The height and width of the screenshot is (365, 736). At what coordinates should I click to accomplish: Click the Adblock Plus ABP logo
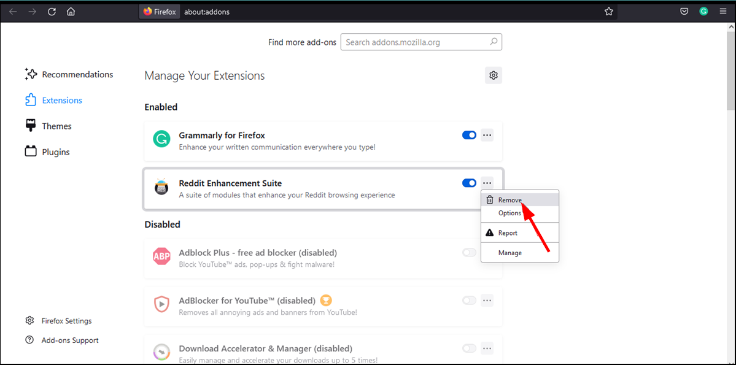(161, 256)
